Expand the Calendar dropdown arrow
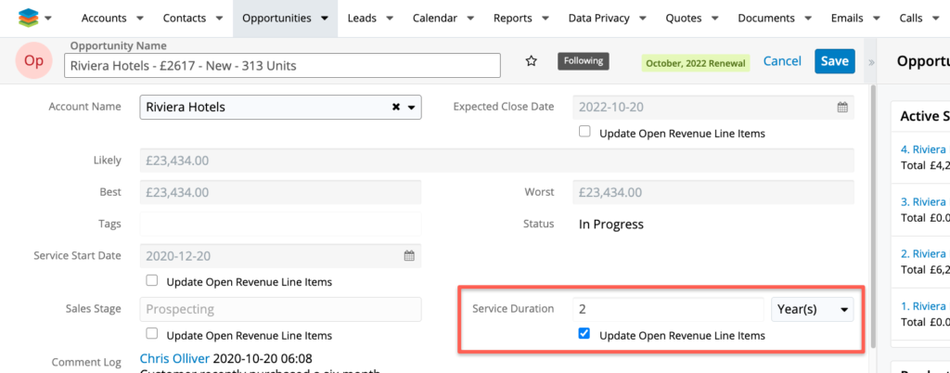The width and height of the screenshot is (950, 373). [470, 19]
